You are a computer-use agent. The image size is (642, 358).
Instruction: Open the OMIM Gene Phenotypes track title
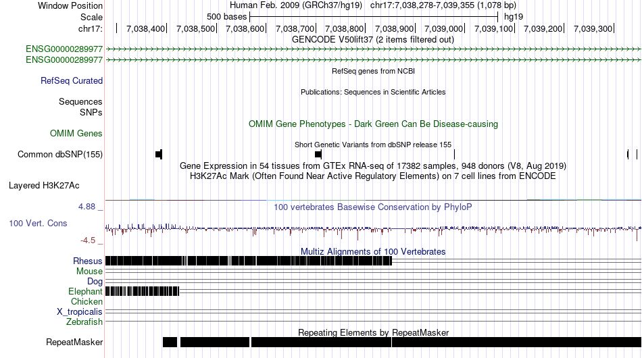(x=373, y=124)
